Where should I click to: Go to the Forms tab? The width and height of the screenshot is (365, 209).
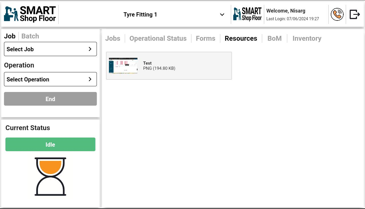click(205, 38)
